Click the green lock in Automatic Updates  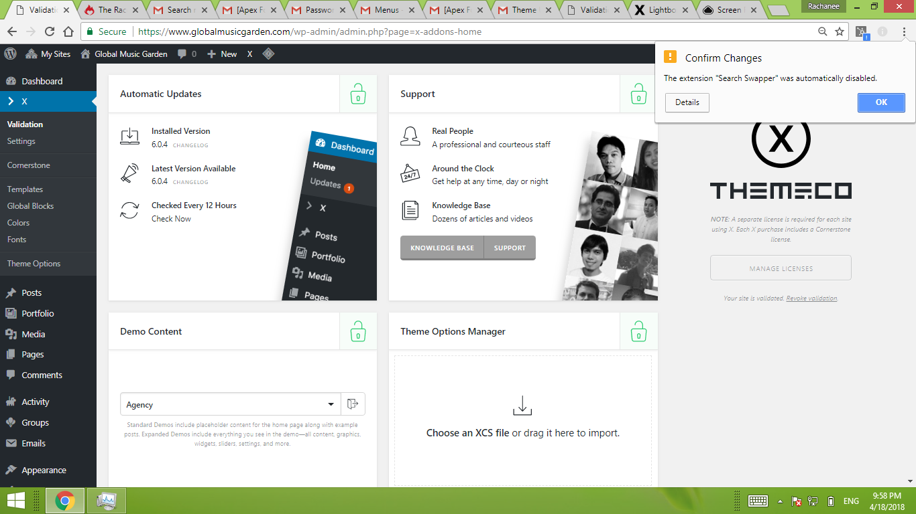tap(358, 94)
